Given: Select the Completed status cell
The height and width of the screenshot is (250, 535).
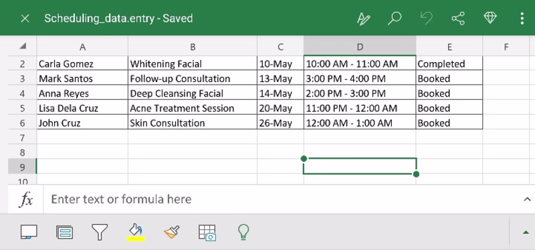Looking at the screenshot, I should click(449, 63).
